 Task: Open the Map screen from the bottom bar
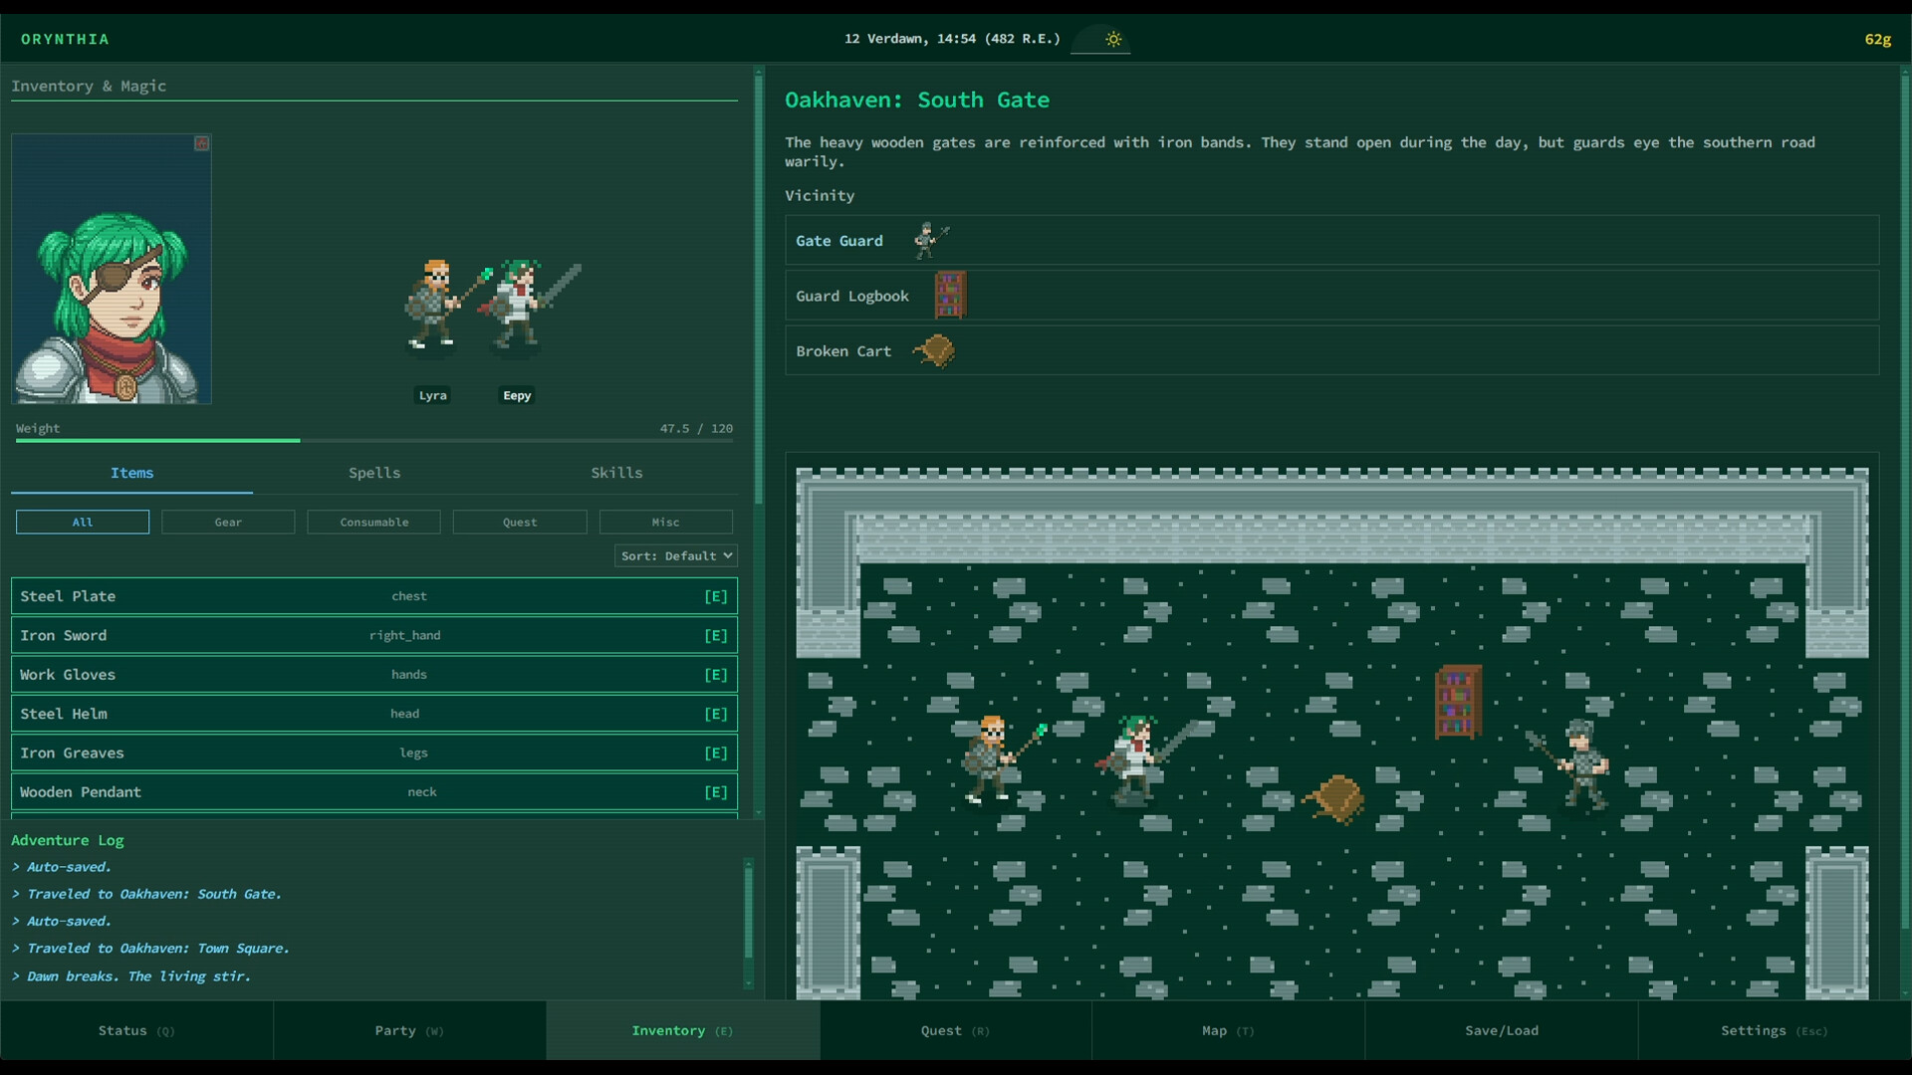tap(1228, 1030)
